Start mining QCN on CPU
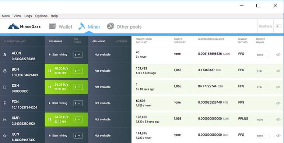This screenshot has width=284, height=143. 58,135
